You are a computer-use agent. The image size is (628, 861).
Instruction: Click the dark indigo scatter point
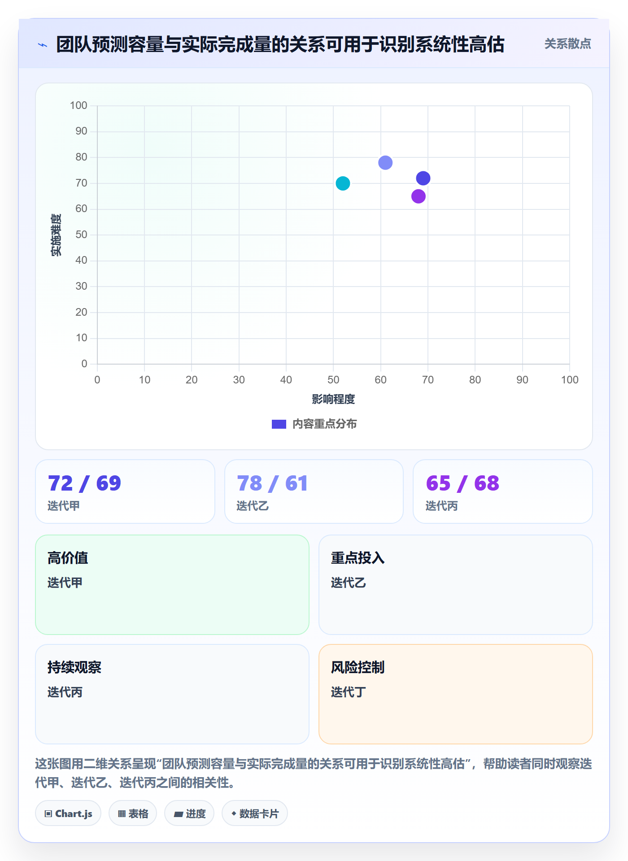pyautogui.click(x=423, y=178)
